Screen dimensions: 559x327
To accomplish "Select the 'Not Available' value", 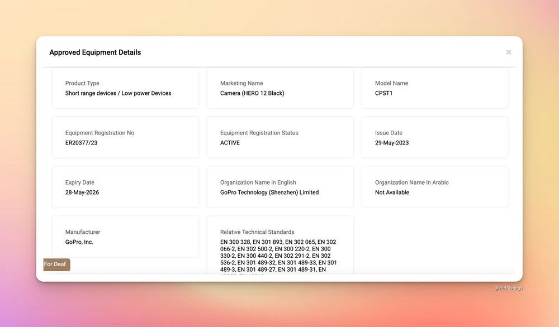I will click(392, 193).
